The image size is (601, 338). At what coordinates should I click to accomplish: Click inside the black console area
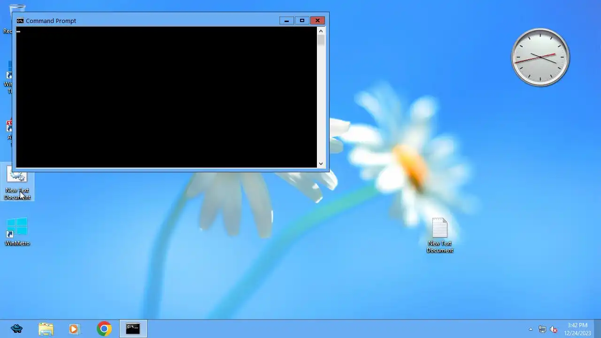point(167,97)
